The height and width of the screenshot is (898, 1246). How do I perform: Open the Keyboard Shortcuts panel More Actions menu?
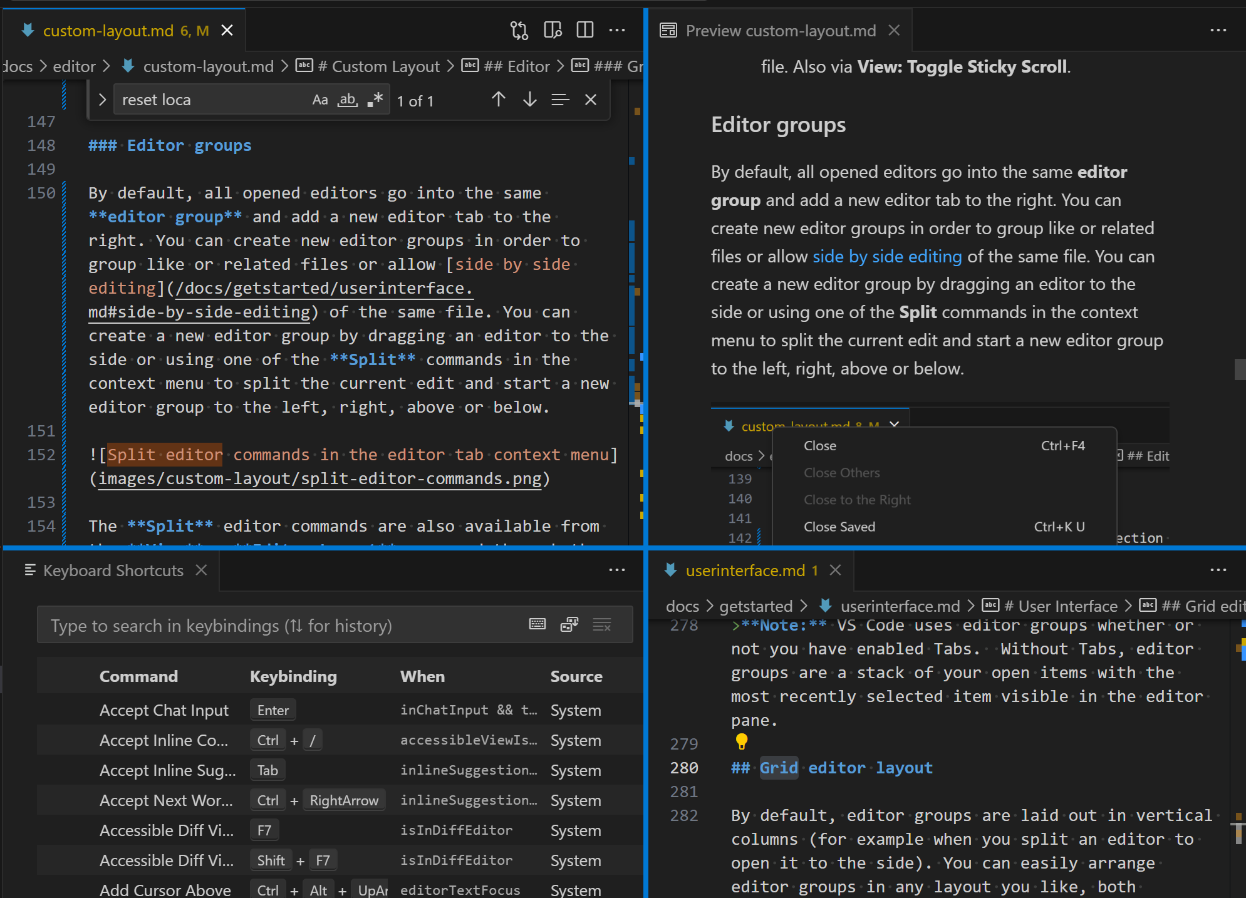(616, 570)
